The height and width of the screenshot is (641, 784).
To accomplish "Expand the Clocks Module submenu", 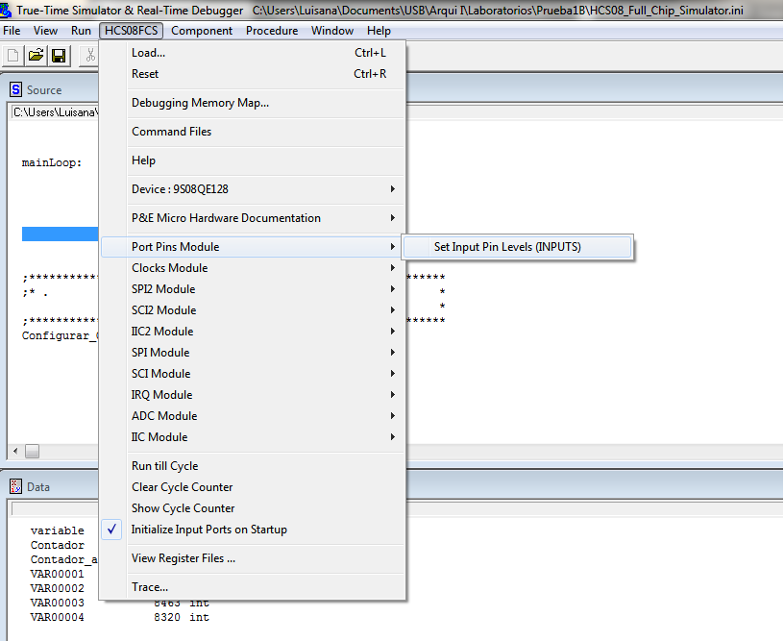I will tap(169, 268).
